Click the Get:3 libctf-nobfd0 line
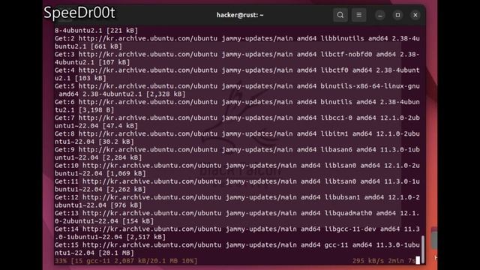 coord(237,55)
